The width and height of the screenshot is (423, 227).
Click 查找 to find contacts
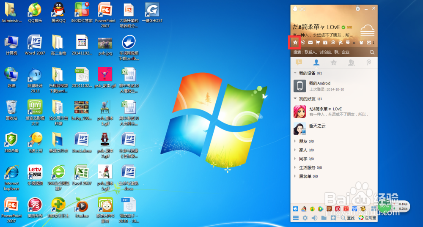pos(347,218)
